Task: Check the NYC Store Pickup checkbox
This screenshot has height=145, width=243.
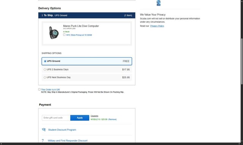Action: 64,35
